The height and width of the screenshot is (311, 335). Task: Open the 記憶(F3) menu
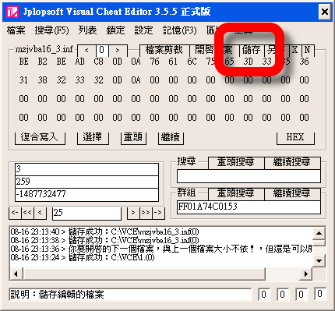click(x=179, y=30)
